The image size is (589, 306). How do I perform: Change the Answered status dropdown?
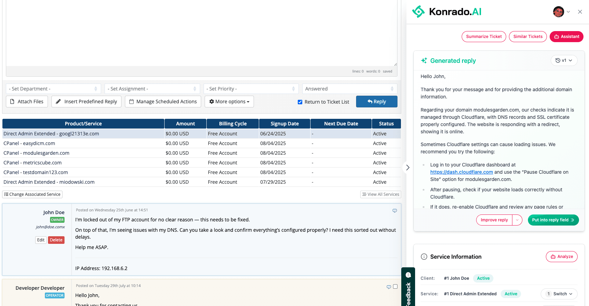[350, 89]
